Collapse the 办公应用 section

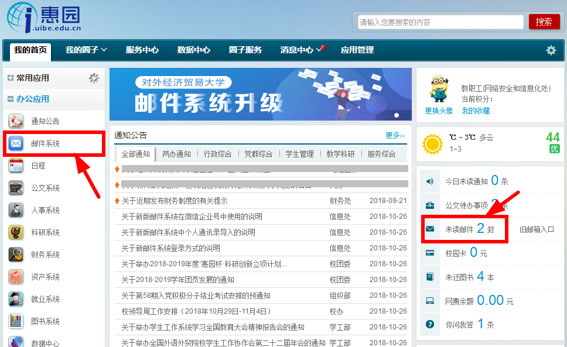(11, 99)
